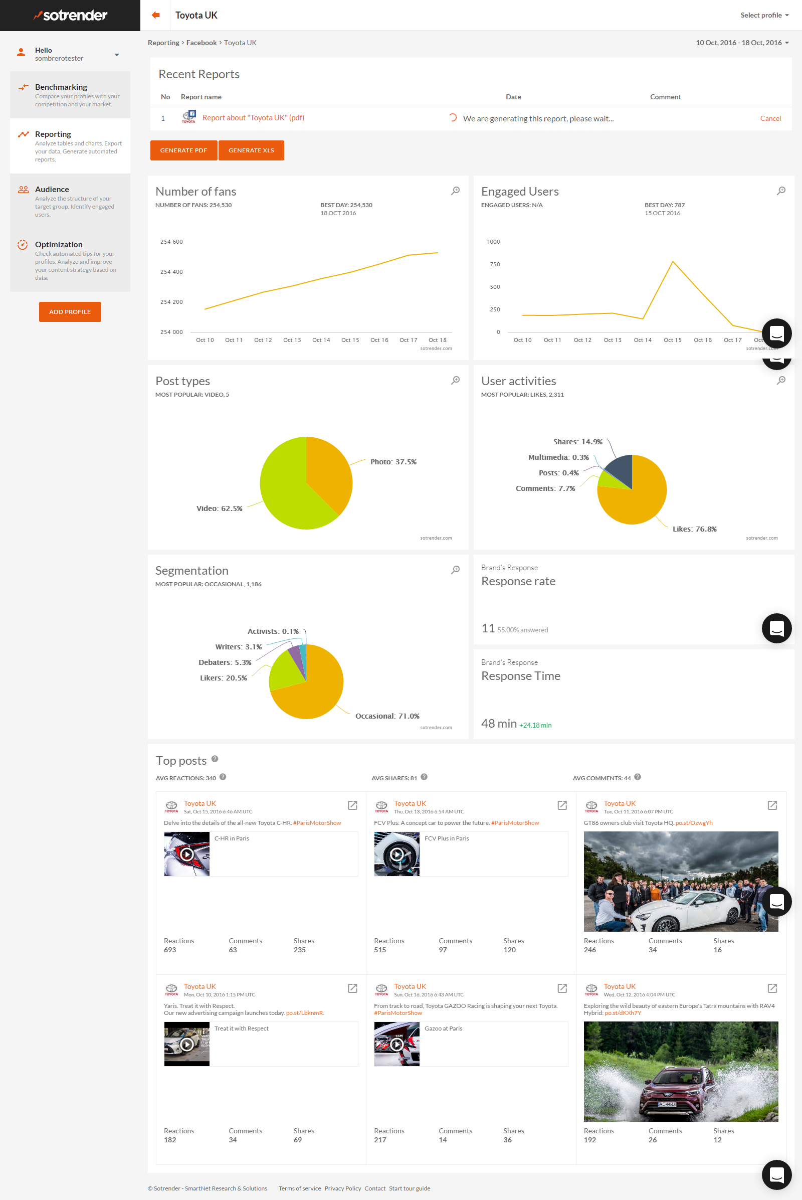This screenshot has width=802, height=1200.
Task: Open RAV4 Hybrid post externally
Action: point(772,988)
